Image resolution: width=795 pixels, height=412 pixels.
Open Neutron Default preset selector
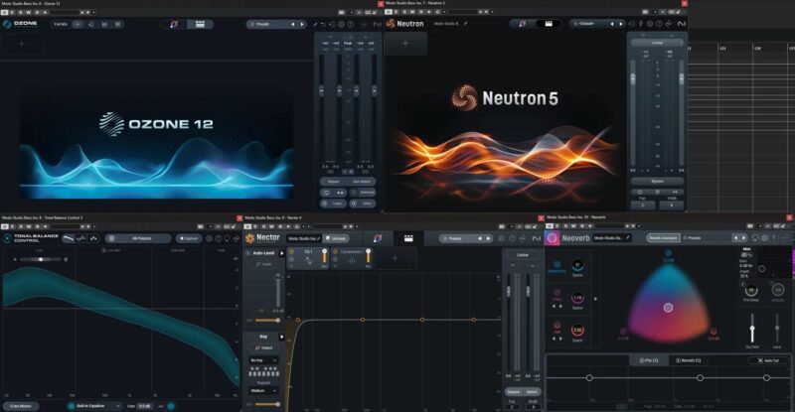589,24
